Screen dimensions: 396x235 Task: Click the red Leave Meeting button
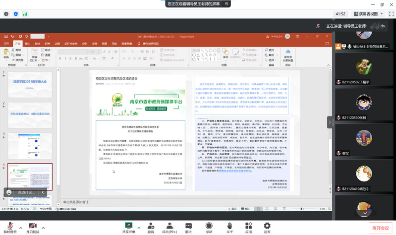tap(381, 228)
